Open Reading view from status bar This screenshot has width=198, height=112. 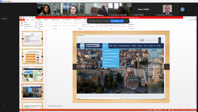(173, 110)
